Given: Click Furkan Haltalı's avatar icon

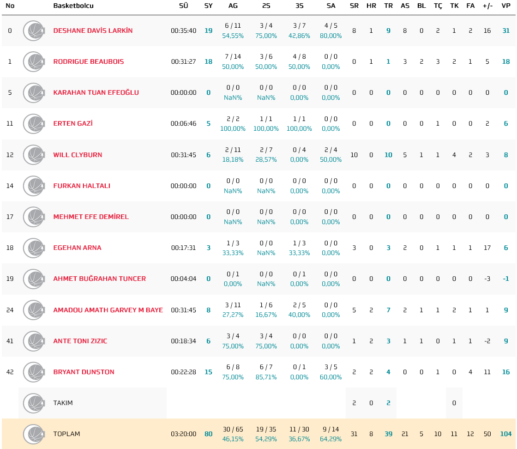Looking at the screenshot, I should (34, 186).
